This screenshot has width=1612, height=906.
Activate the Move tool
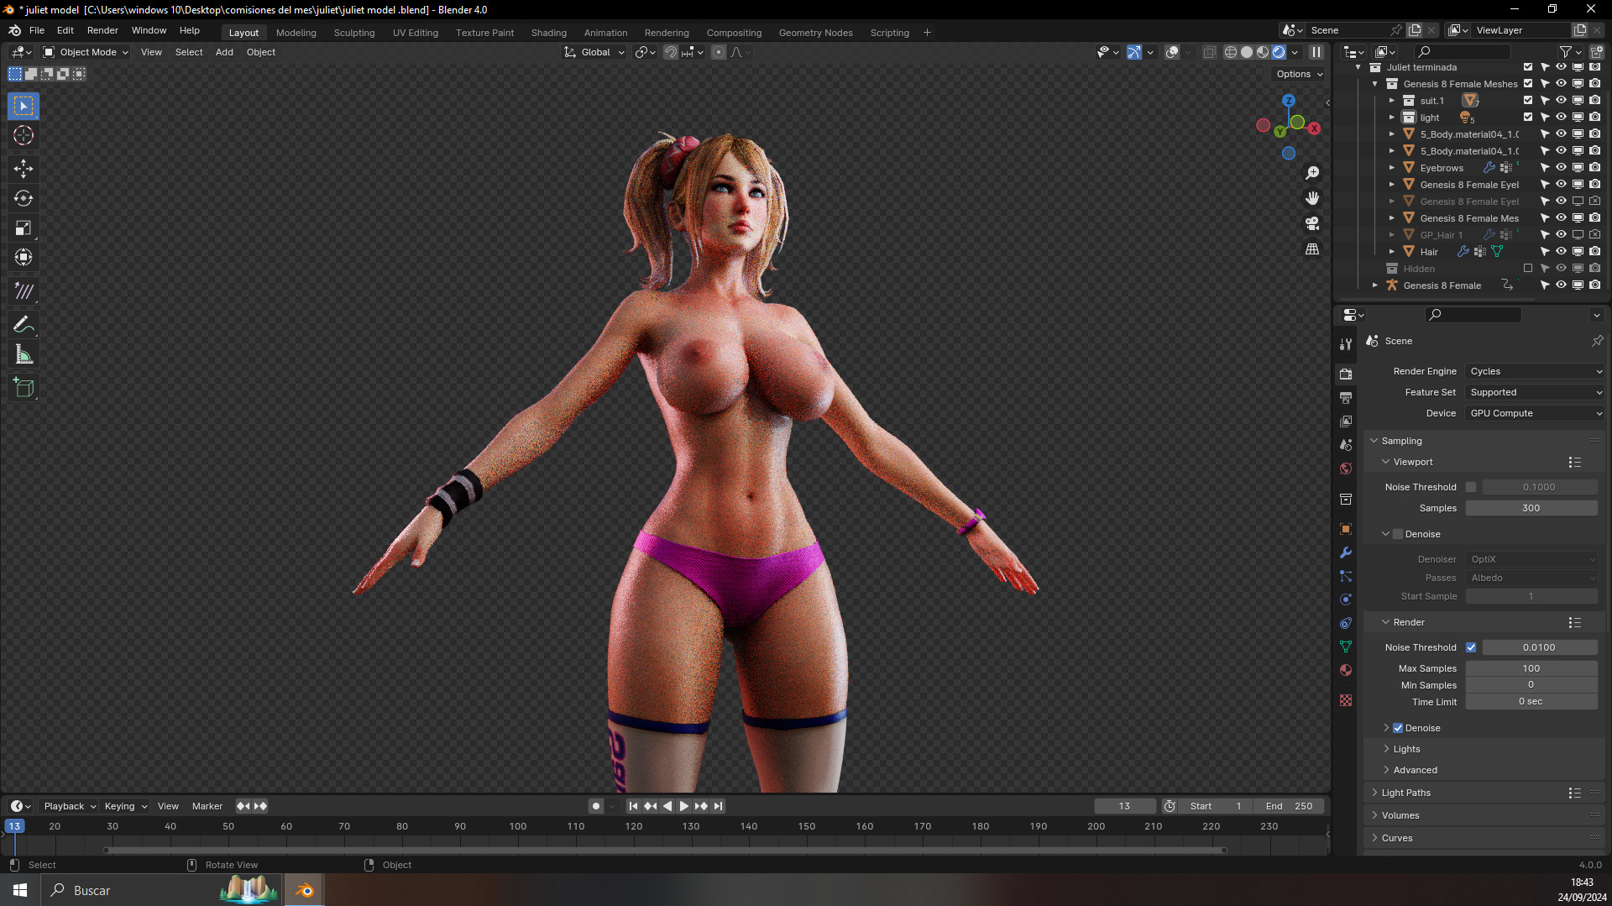pyautogui.click(x=24, y=169)
